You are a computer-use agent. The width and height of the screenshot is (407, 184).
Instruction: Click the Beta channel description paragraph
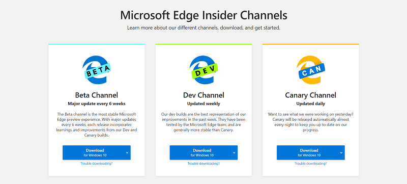tap(97, 125)
